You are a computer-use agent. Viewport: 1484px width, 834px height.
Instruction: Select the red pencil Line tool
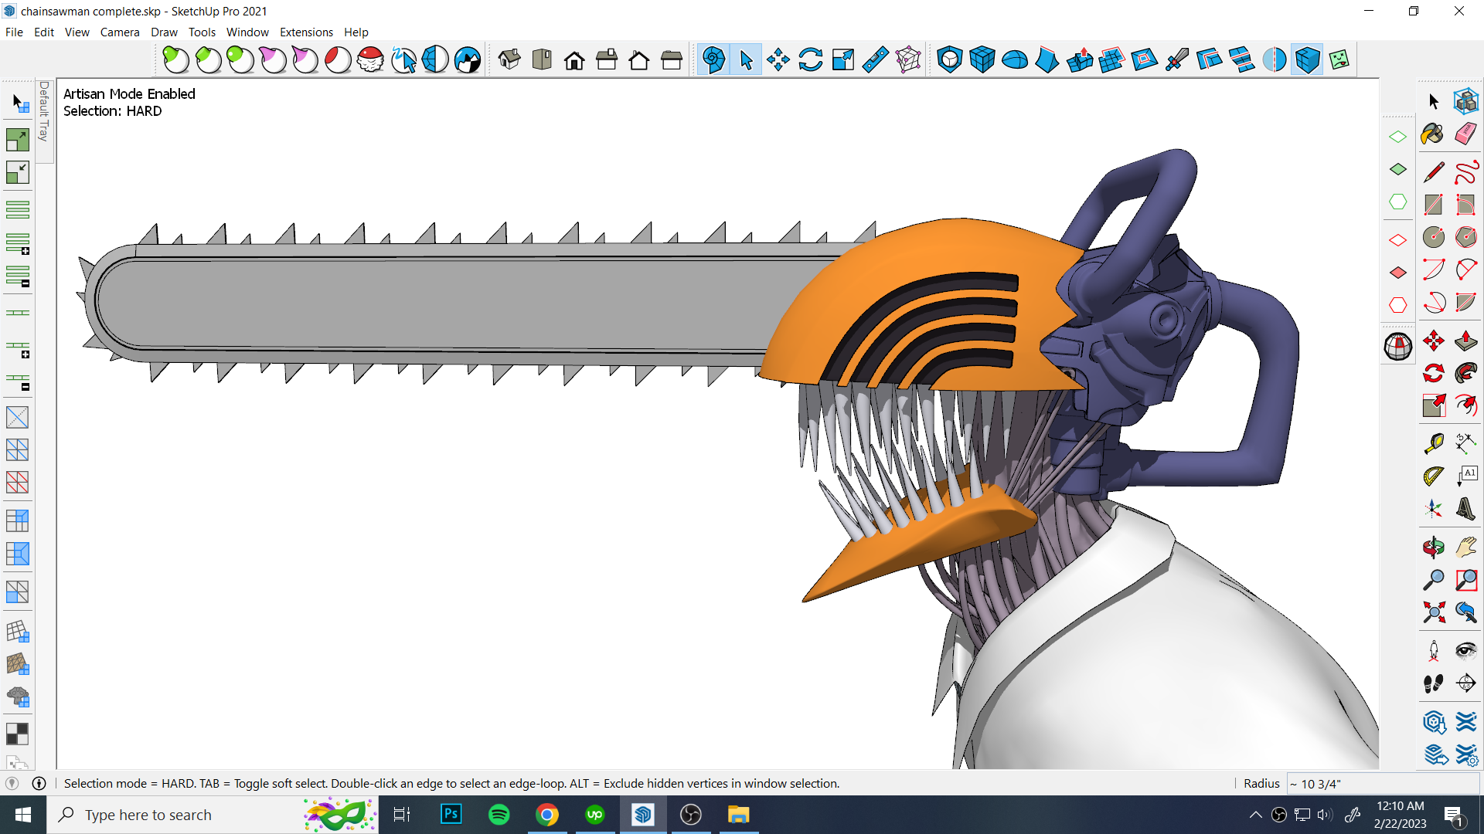pyautogui.click(x=1433, y=171)
